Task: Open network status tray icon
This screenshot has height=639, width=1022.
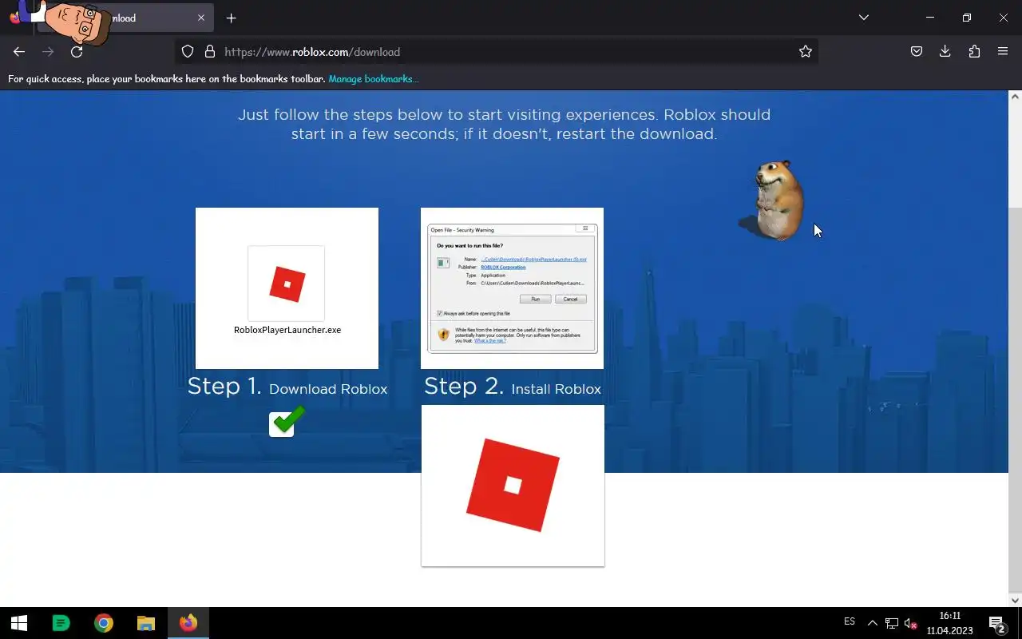Action: 891,623
